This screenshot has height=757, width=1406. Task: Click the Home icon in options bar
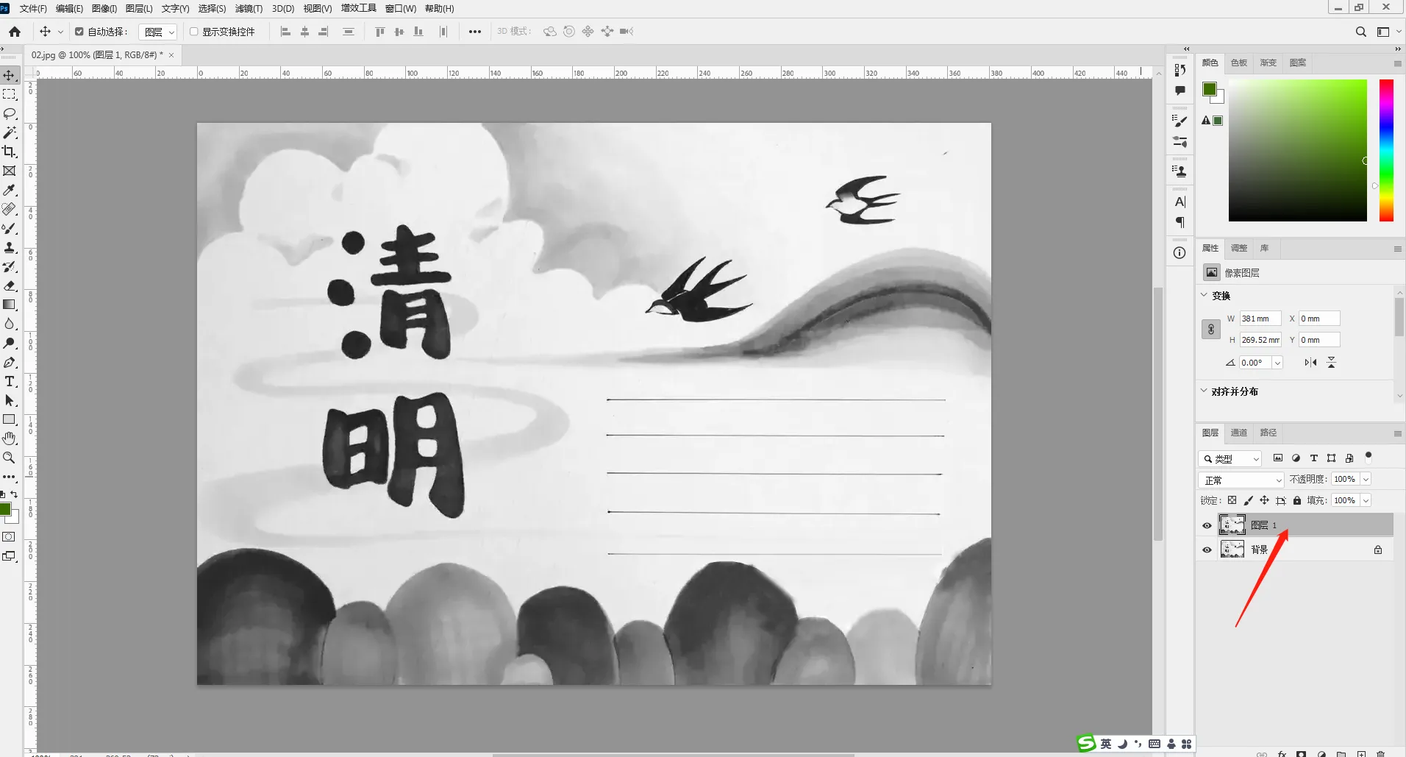coord(15,32)
